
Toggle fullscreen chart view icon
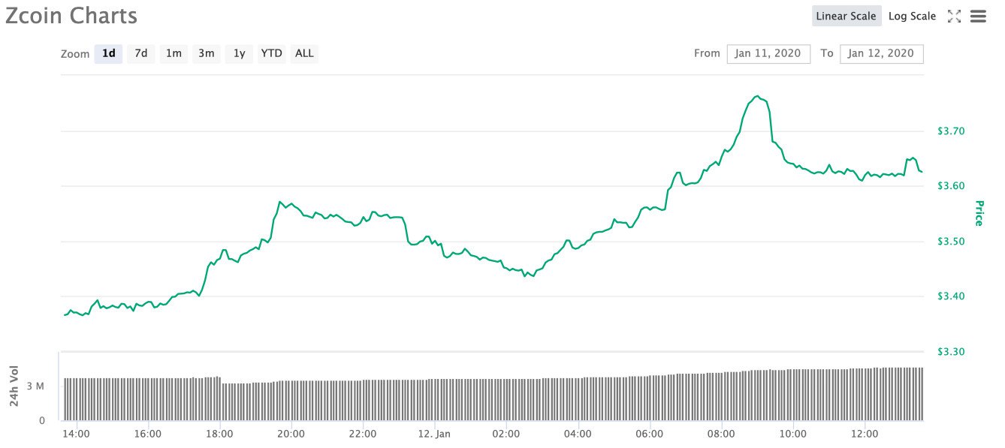955,17
